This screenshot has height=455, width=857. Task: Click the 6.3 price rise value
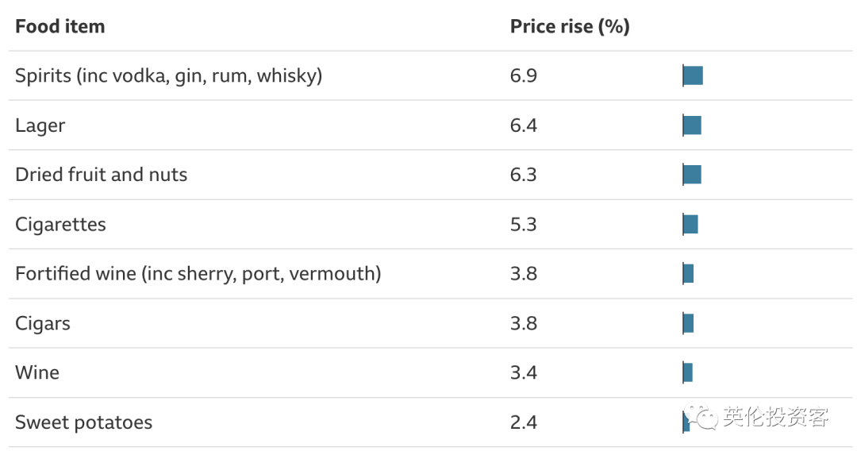coord(524,175)
